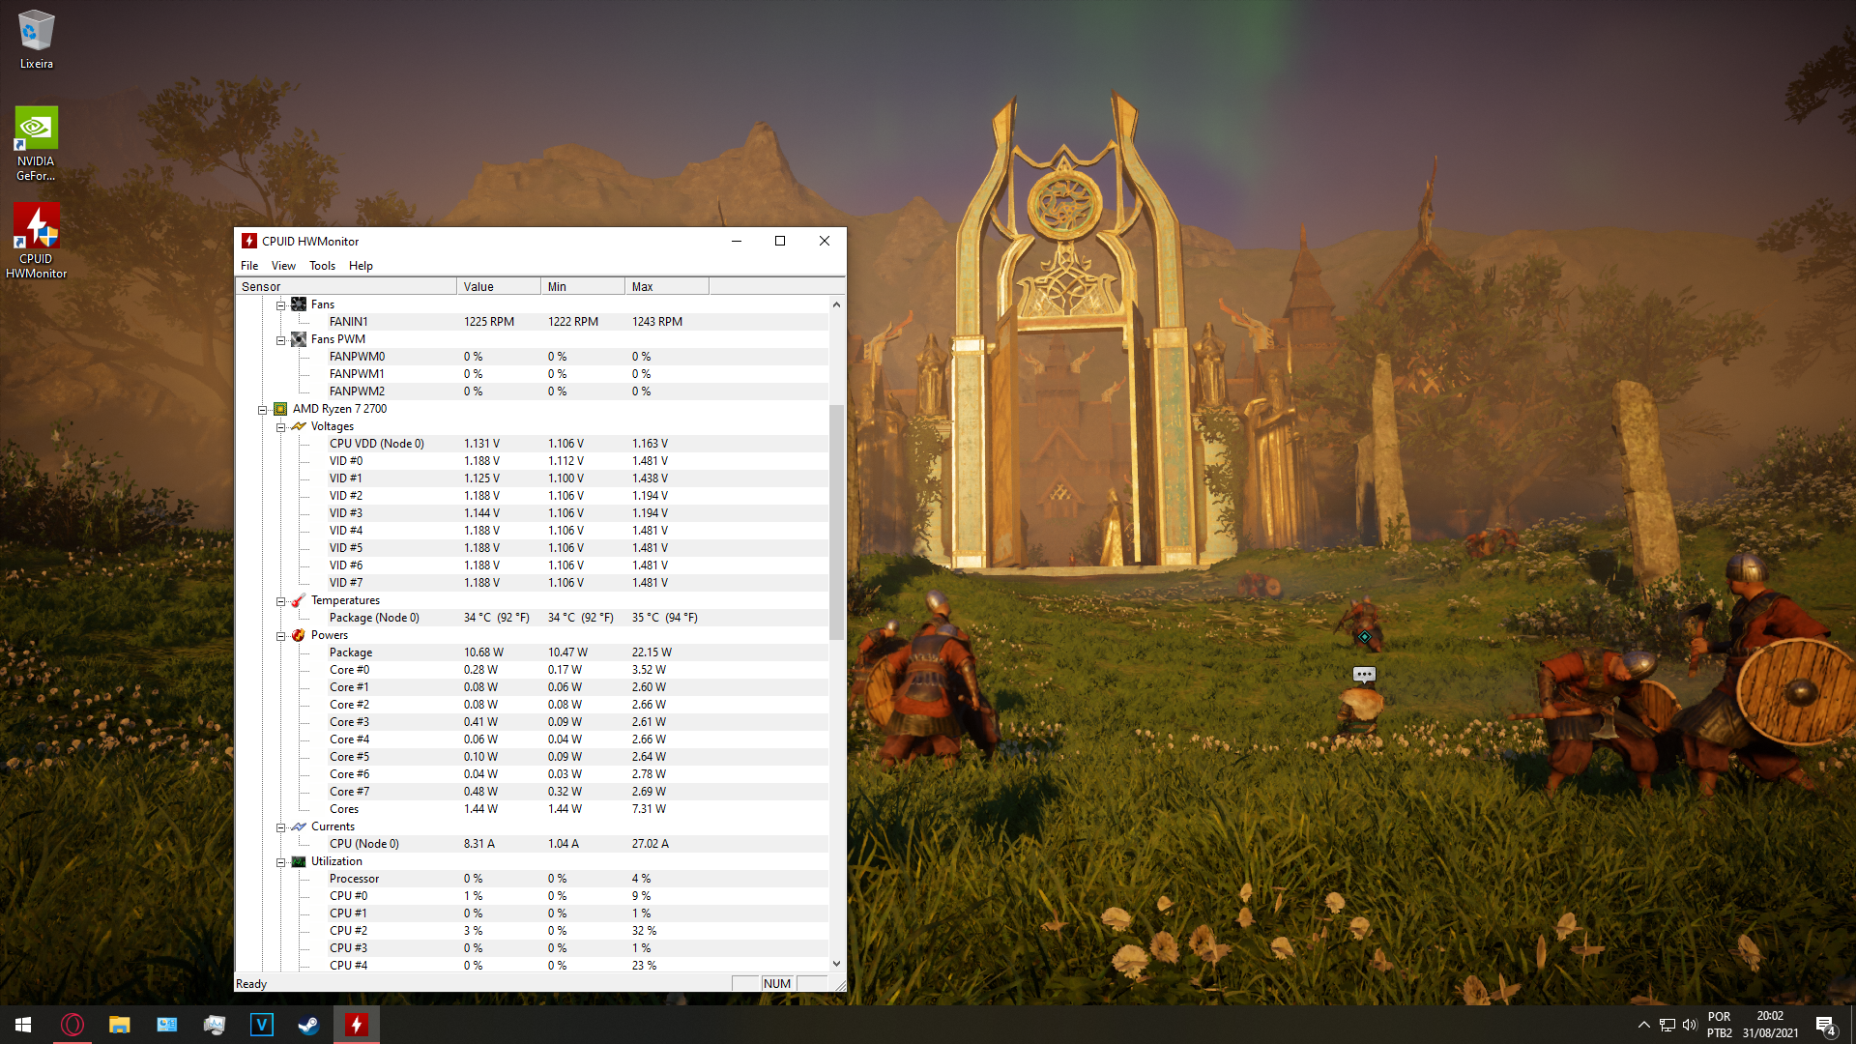Click the Value column header
Screen dimensions: 1856x1044
pyautogui.click(x=499, y=286)
